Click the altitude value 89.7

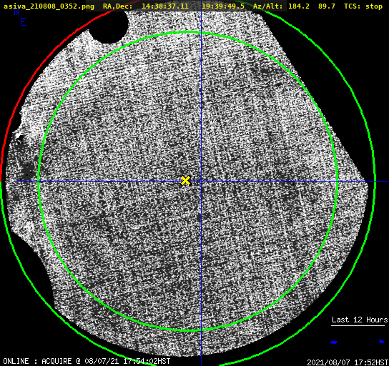pyautogui.click(x=327, y=6)
